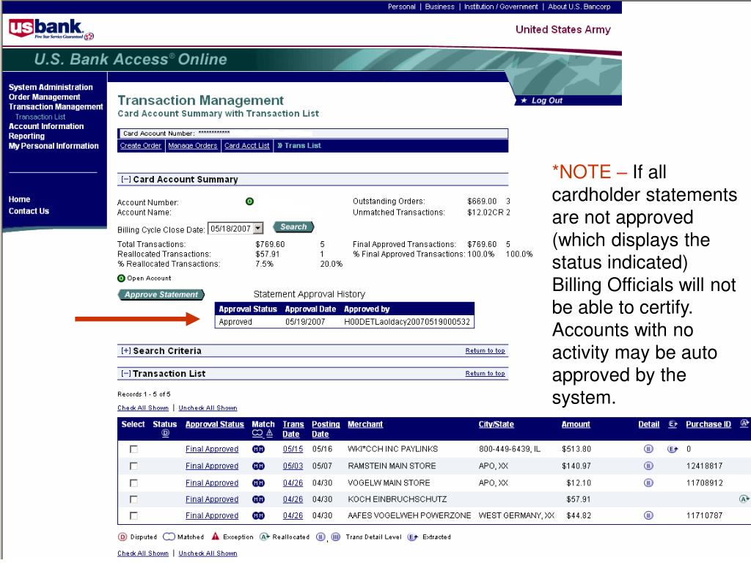Collapse Transaction List section
This screenshot has width=751, height=563.
coord(126,373)
